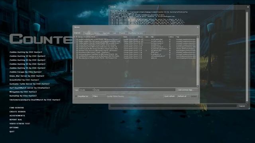Click main menu GunGame Turbo Server entry

pos(29,84)
